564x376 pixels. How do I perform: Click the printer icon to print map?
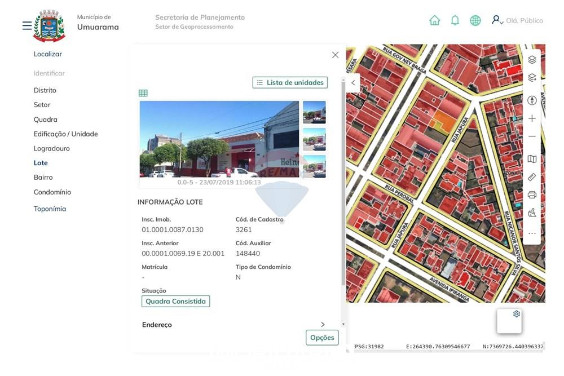coord(532,195)
